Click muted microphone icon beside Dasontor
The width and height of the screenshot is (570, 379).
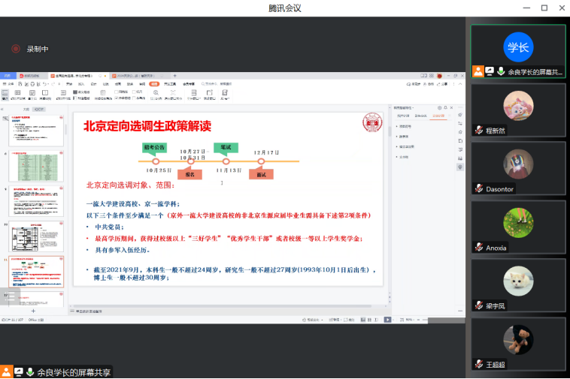coord(478,188)
